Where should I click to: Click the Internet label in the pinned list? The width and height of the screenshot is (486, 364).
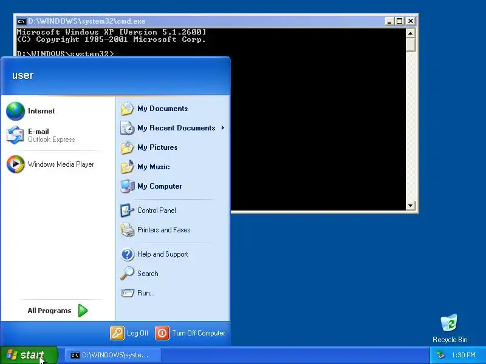[41, 111]
